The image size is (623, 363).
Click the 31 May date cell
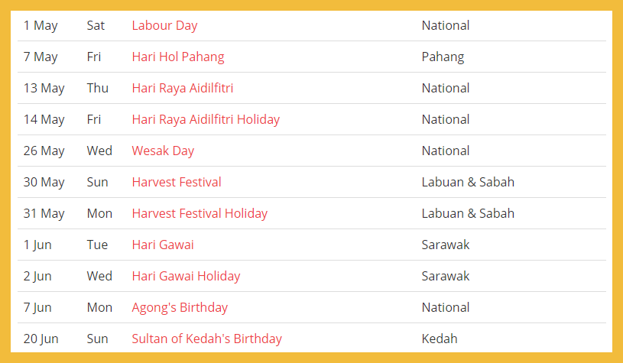click(x=44, y=213)
